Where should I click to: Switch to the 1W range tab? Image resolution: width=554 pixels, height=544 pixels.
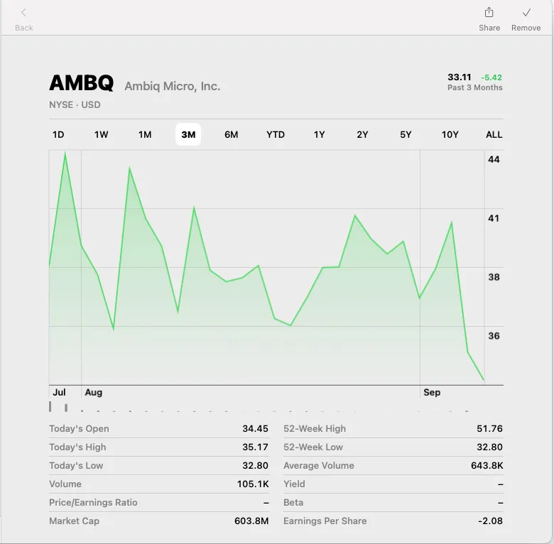(102, 134)
